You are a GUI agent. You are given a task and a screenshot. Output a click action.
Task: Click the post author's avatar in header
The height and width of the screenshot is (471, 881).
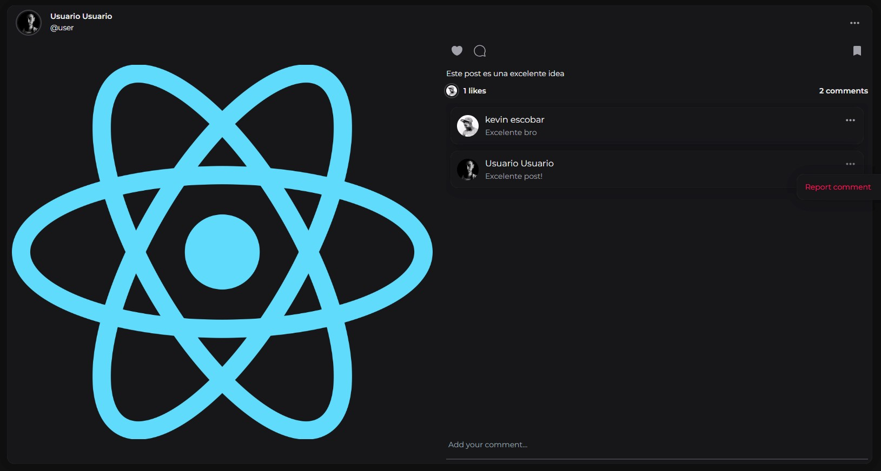point(29,23)
